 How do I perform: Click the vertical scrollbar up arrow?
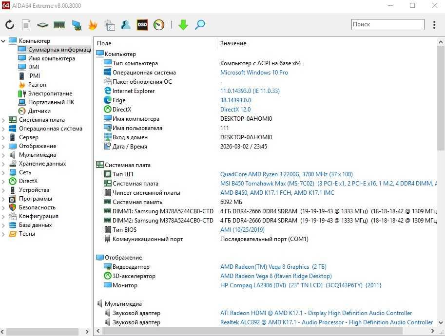tap(441, 42)
